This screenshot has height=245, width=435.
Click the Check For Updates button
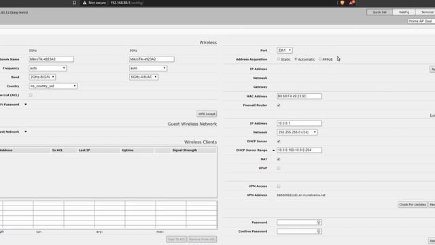pyautogui.click(x=413, y=204)
